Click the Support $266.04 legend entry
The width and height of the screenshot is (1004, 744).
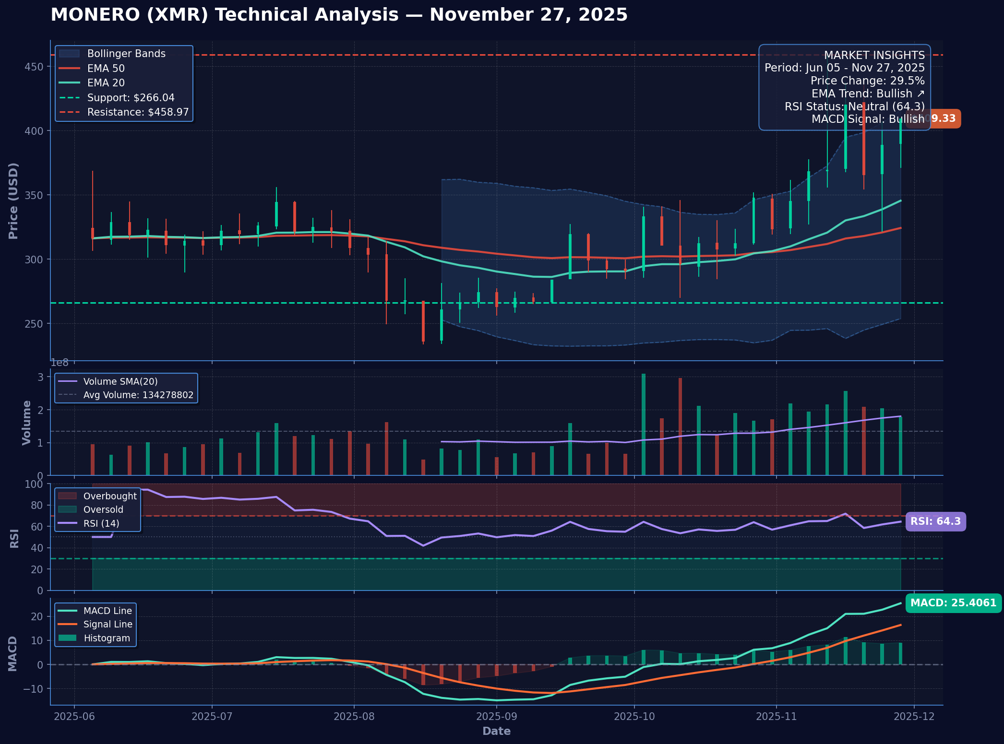pyautogui.click(x=131, y=98)
